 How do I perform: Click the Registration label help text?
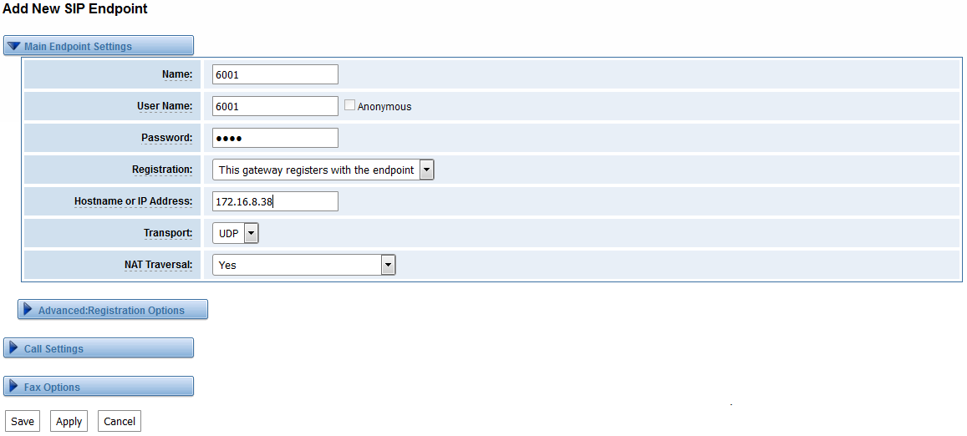[x=162, y=170]
